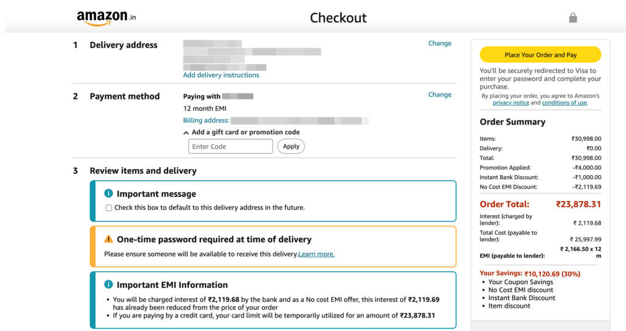The height and width of the screenshot is (331, 626).
Task: Click the Delivery address section heading
Action: pos(123,45)
